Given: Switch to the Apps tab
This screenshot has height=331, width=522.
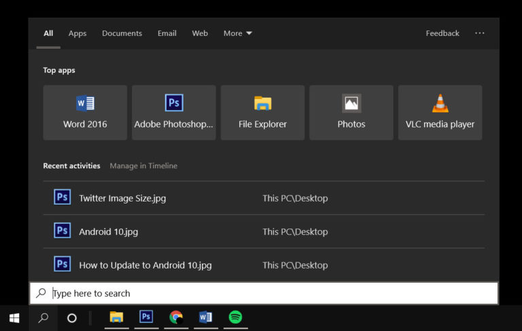Looking at the screenshot, I should 77,33.
